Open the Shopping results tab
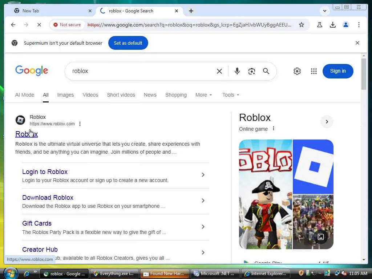Screen dimensions: 372x279 point(176,95)
